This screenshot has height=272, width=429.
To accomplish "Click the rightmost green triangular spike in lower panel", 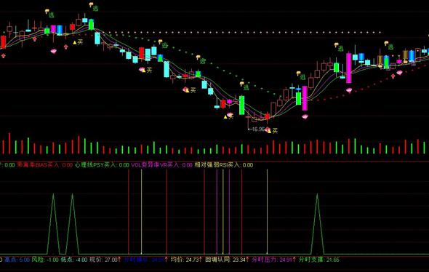I will tap(317, 224).
